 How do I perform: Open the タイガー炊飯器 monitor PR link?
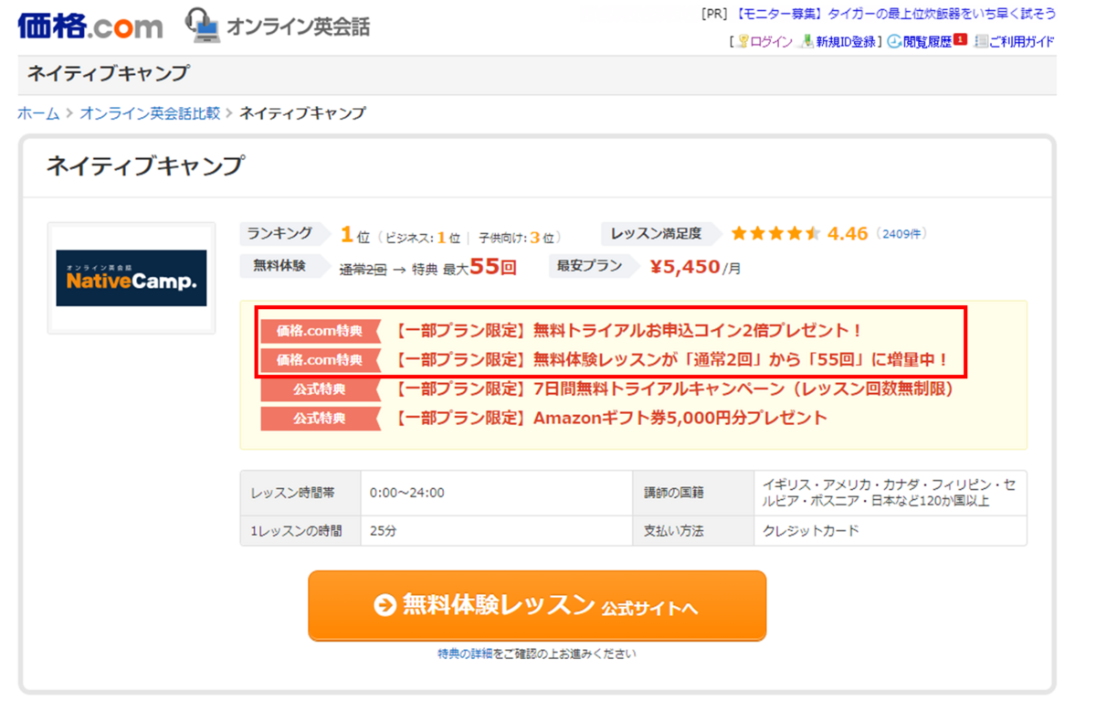pyautogui.click(x=895, y=14)
